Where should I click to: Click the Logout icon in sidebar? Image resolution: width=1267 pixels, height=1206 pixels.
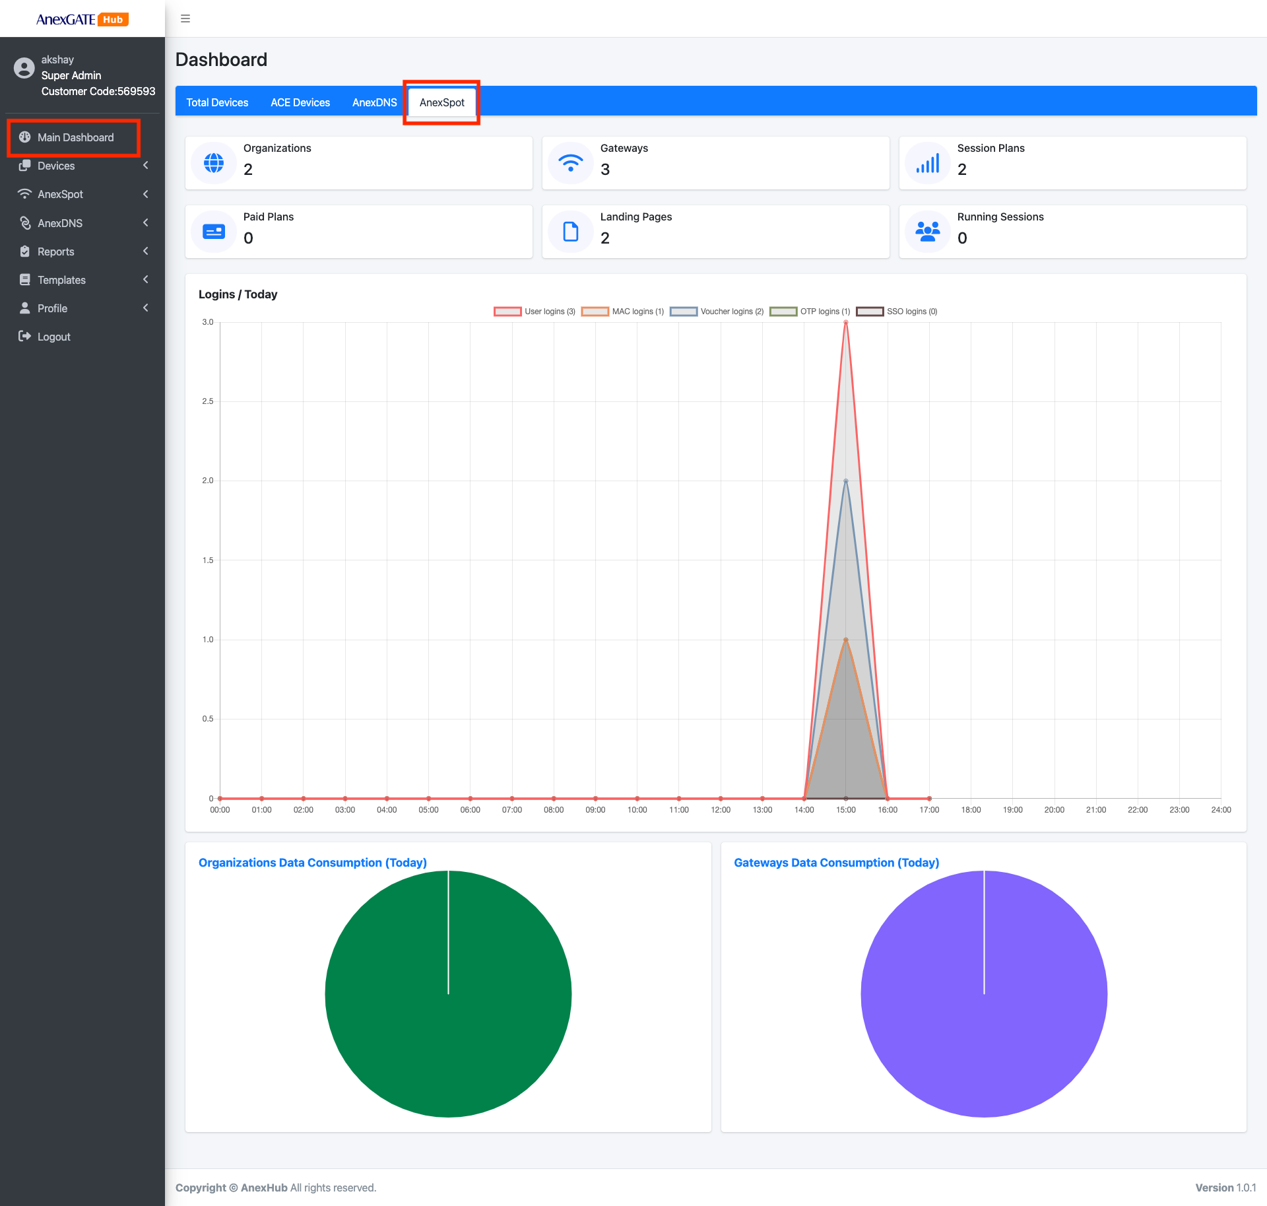[24, 336]
